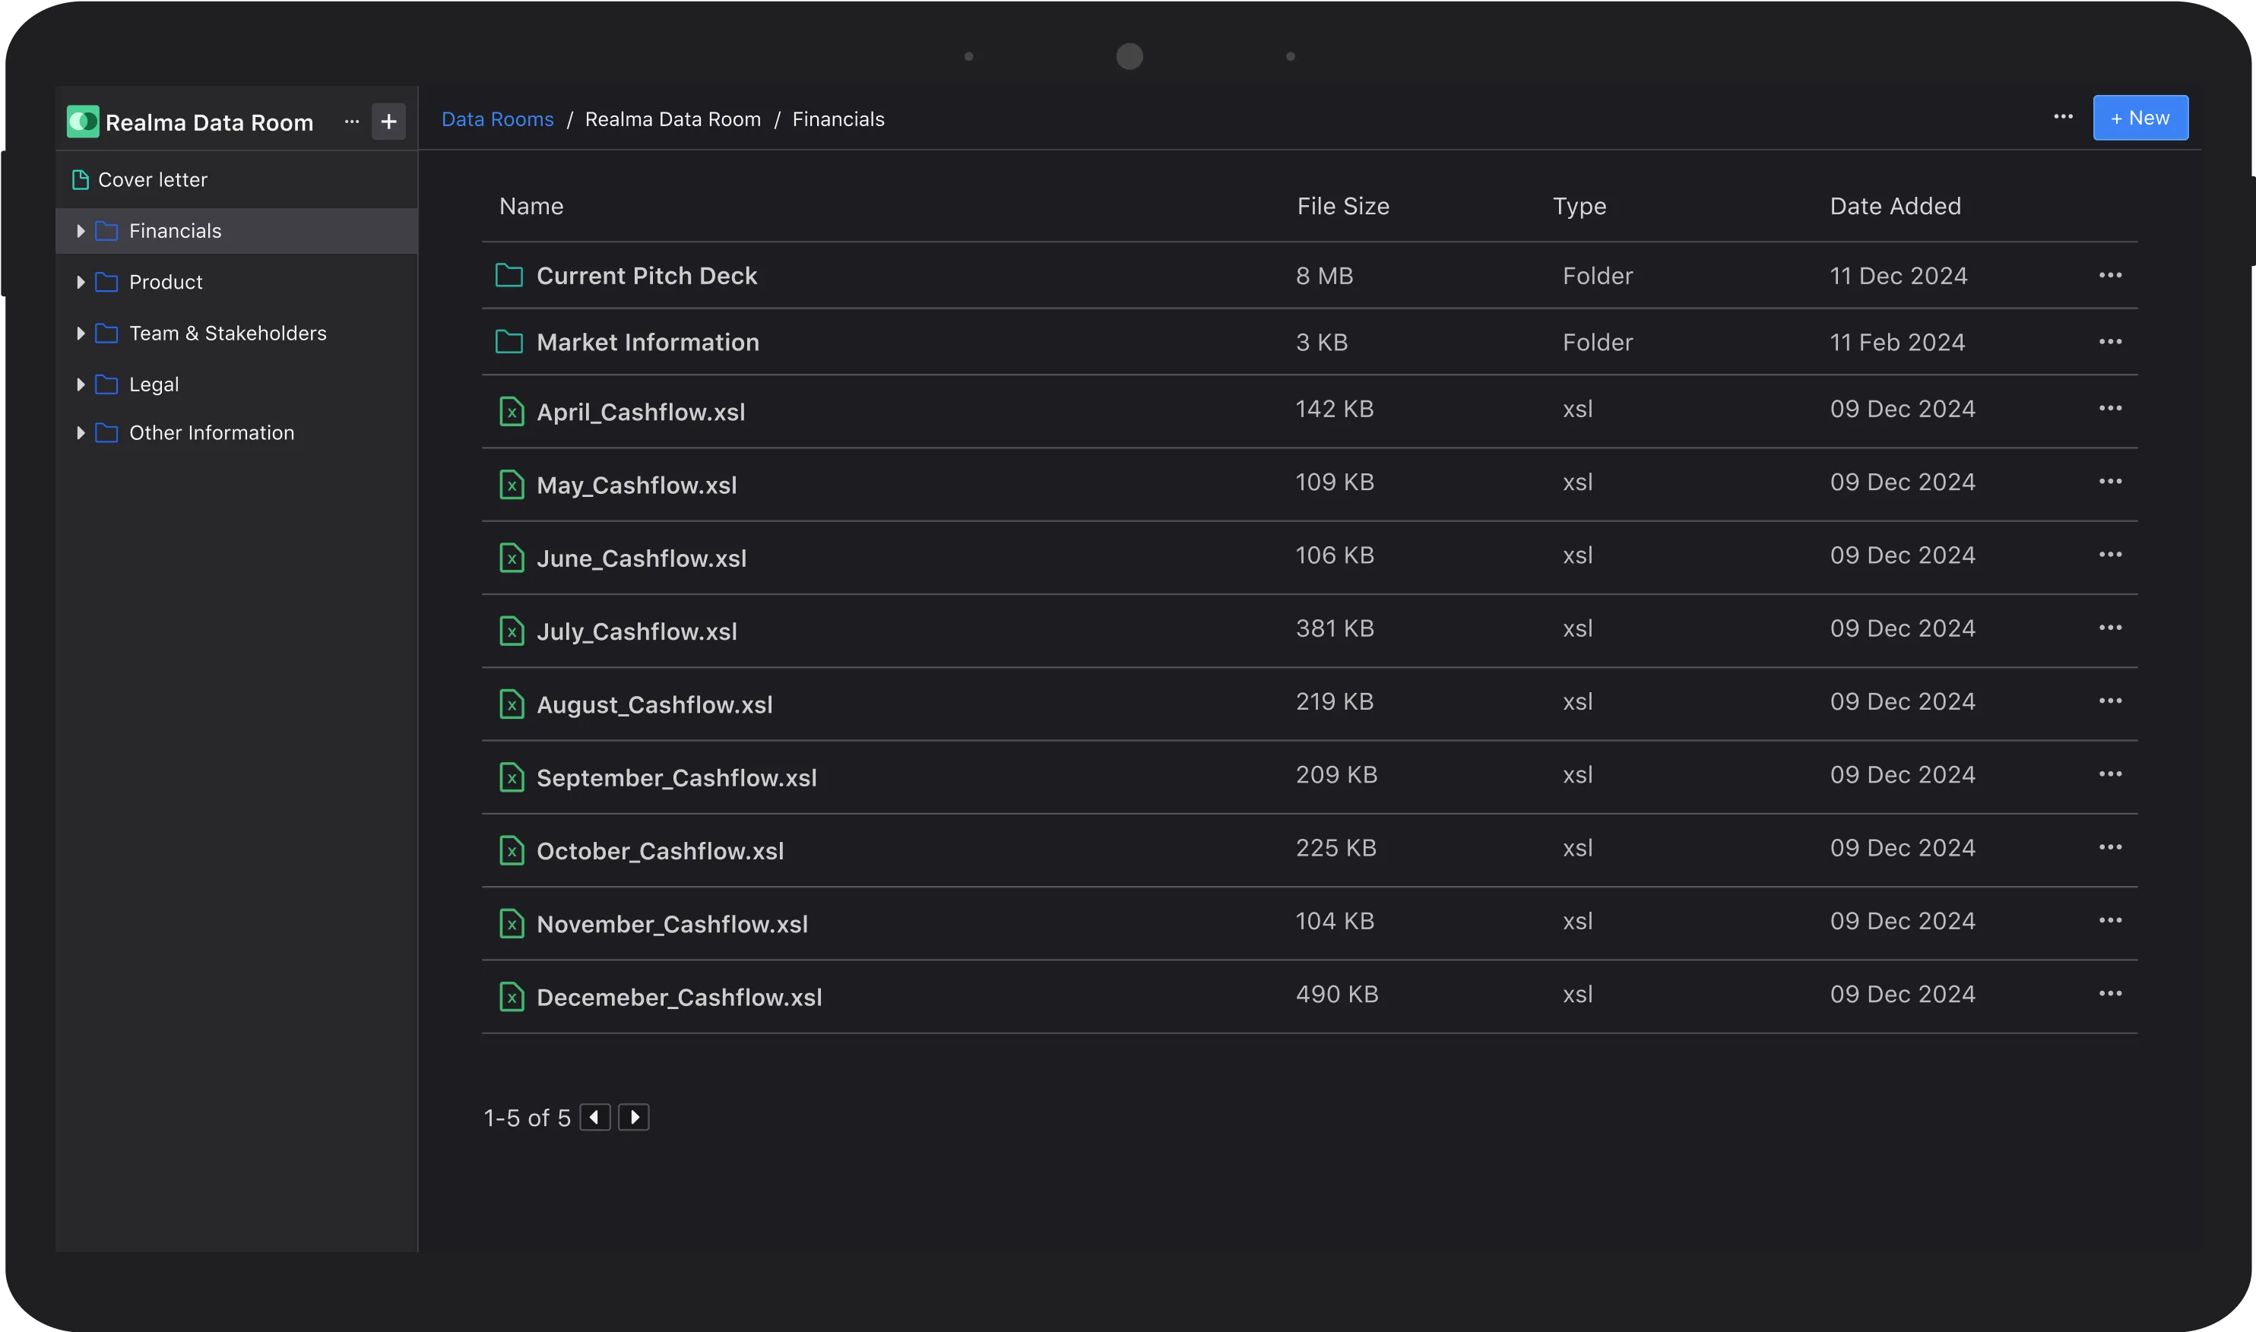The height and width of the screenshot is (1332, 2256).
Task: Select Other Information in the sidebar
Action: 211,434
